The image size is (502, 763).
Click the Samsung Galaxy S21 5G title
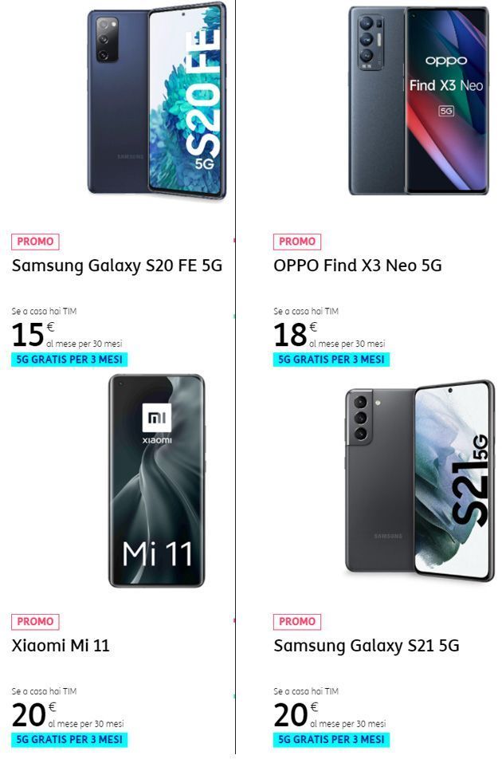pos(367,646)
